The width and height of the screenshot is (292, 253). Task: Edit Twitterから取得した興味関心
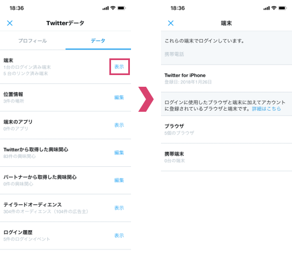click(x=119, y=152)
